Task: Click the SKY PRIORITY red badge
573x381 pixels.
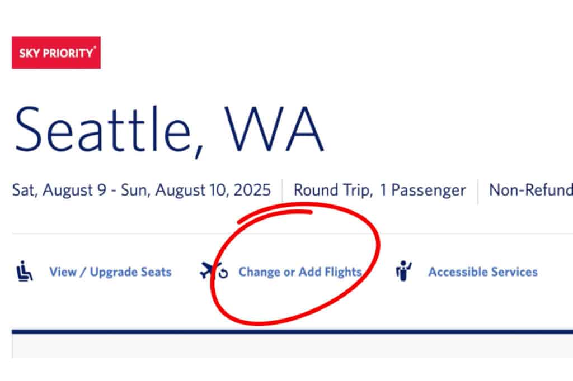Action: tap(56, 54)
